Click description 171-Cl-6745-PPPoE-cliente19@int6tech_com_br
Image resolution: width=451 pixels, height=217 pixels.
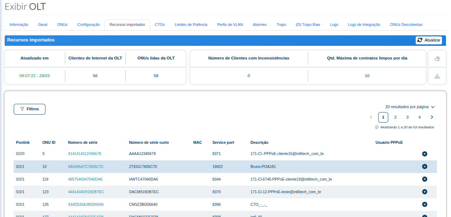291,179
